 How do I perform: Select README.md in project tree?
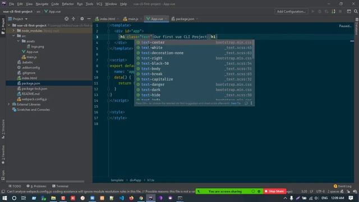[29, 94]
